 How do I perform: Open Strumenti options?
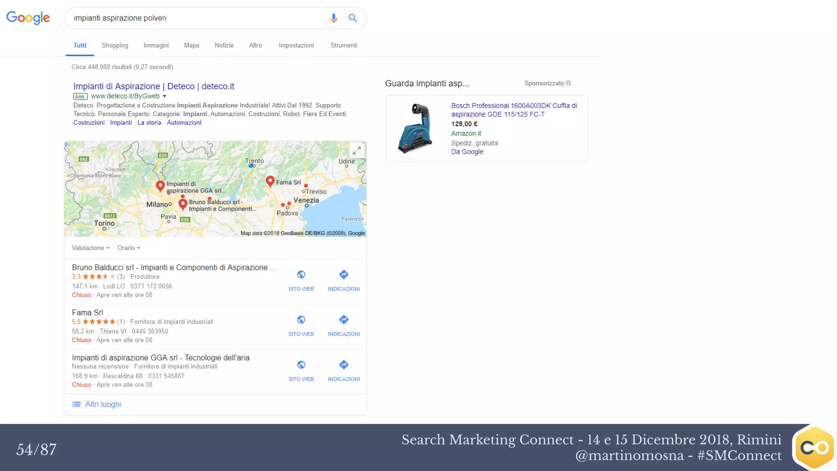click(x=344, y=45)
